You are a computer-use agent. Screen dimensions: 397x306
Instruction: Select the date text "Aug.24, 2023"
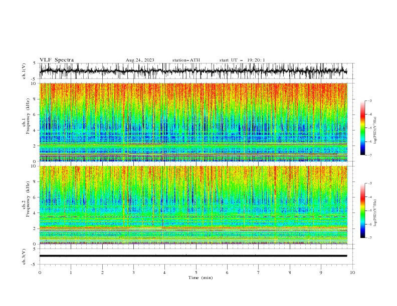click(140, 60)
